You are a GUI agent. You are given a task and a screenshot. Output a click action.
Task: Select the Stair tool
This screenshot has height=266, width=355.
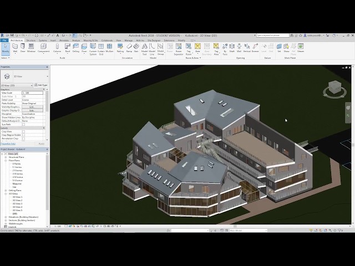(x=136, y=48)
